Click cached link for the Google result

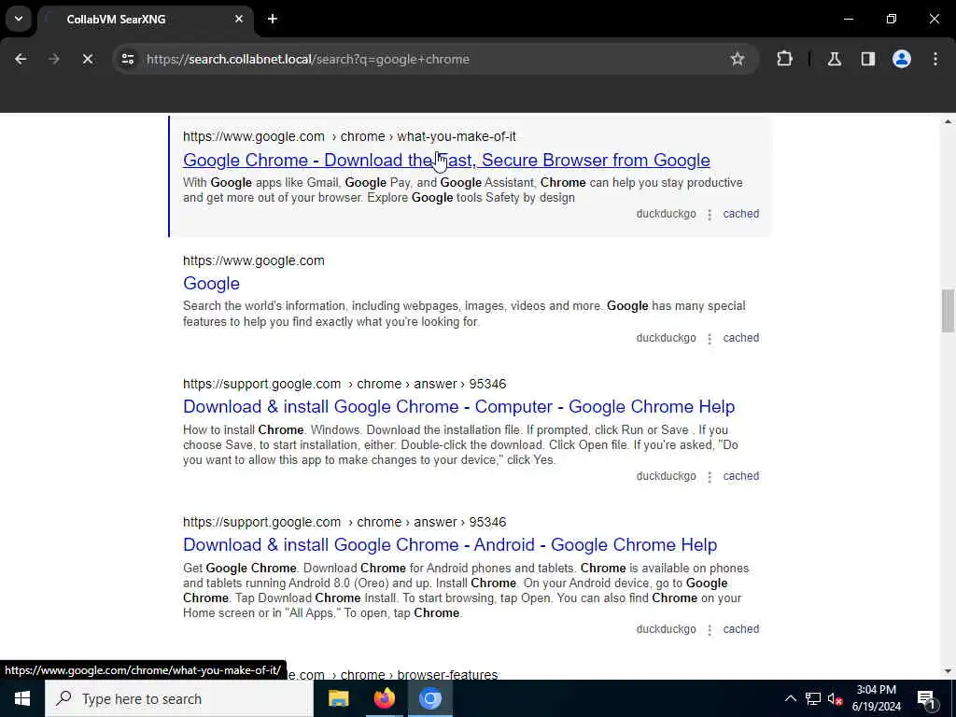click(x=740, y=338)
